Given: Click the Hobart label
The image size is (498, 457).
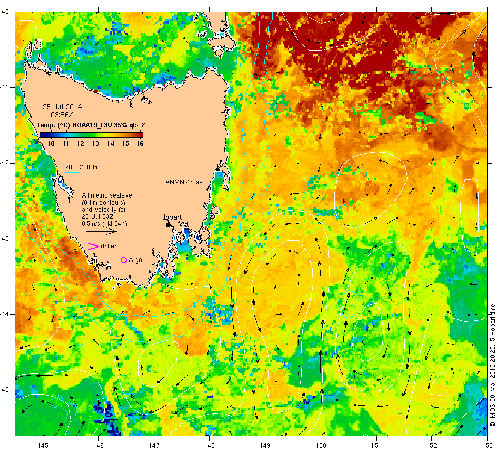Looking at the screenshot, I should pyautogui.click(x=171, y=217).
